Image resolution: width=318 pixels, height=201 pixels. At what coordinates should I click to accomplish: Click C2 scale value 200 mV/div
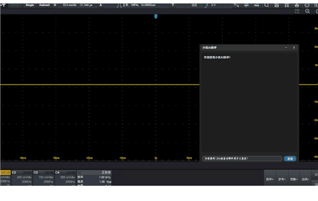tap(24, 177)
